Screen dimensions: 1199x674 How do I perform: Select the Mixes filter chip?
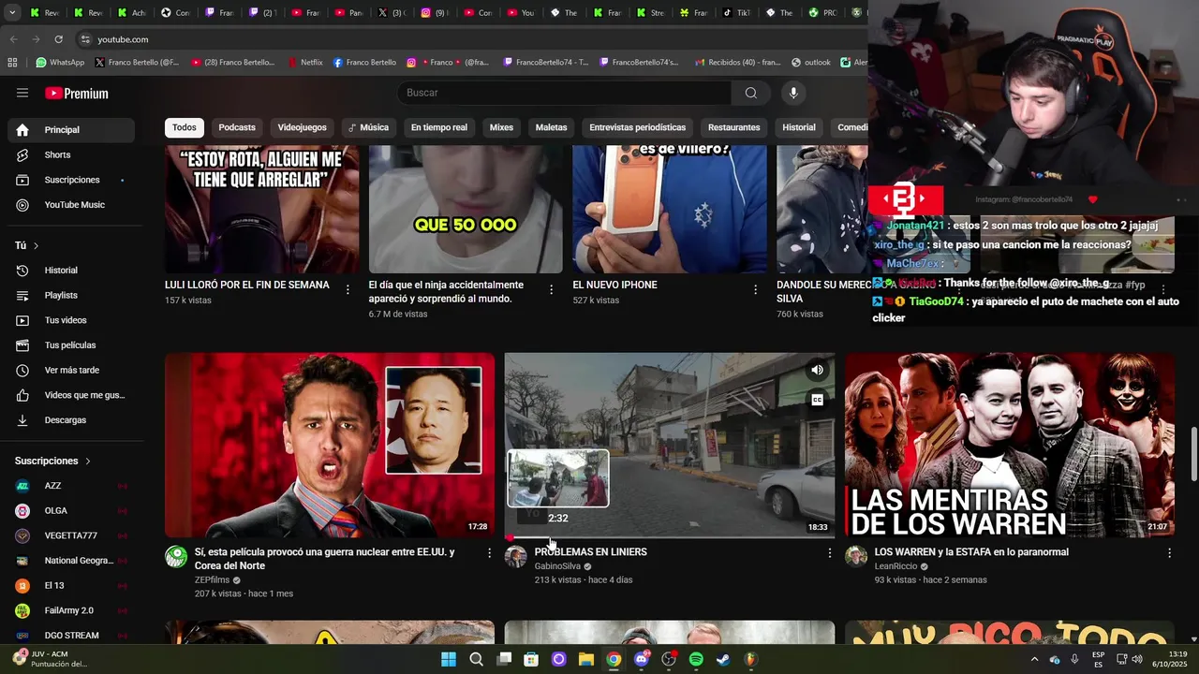pos(501,127)
